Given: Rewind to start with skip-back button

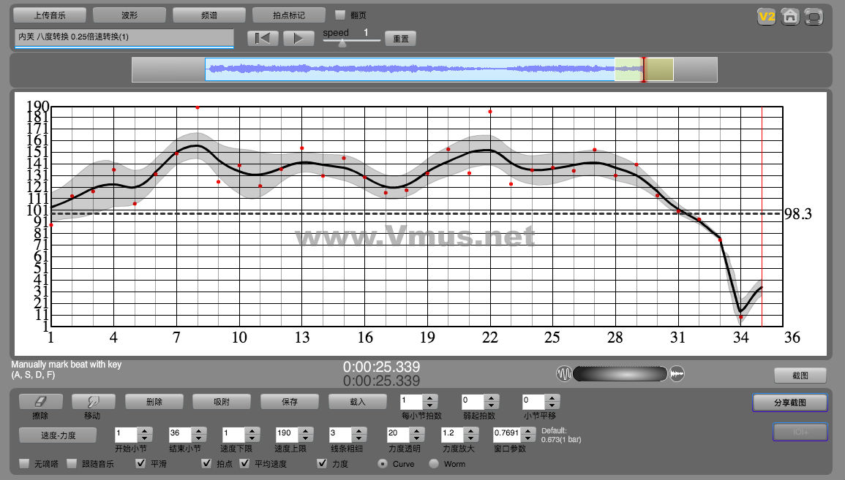Looking at the screenshot, I should point(263,39).
